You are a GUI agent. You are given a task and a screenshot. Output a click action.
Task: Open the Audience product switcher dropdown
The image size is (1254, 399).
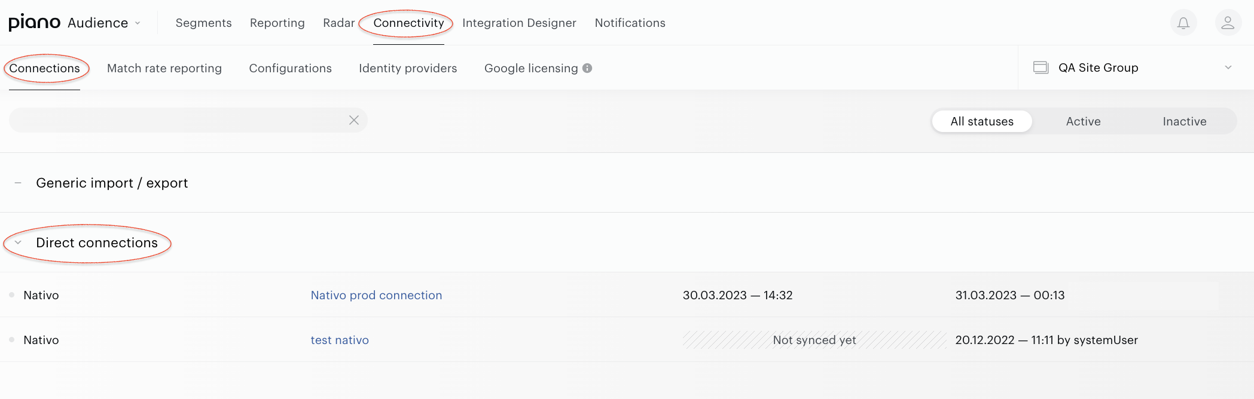[104, 23]
